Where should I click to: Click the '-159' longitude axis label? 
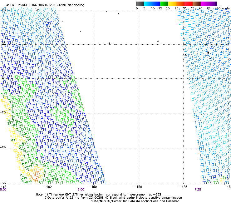[93, 187]
